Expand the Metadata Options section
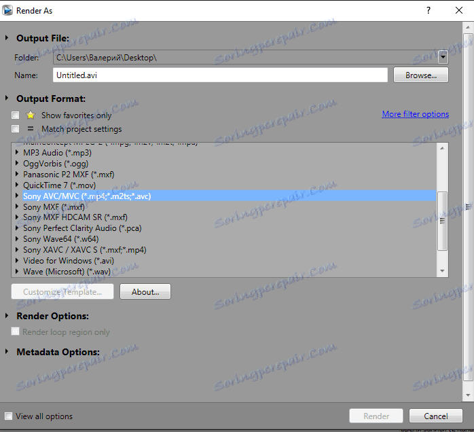Screen dimensions: 474x432 point(7,352)
